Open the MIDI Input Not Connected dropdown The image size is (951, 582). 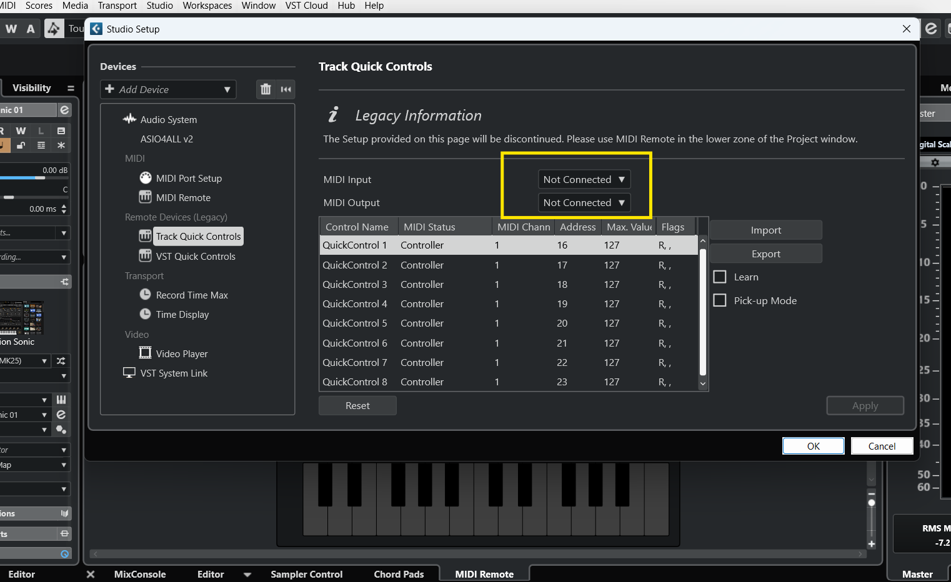(584, 179)
